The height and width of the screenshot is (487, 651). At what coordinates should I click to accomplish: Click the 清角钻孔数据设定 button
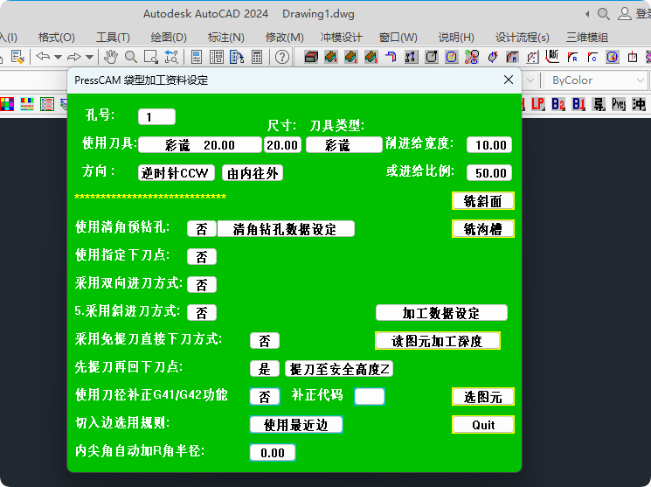click(x=286, y=229)
